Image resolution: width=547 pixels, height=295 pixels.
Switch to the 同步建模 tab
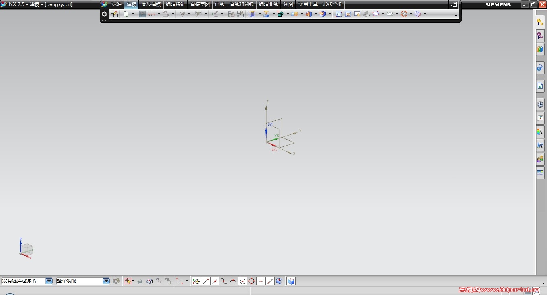pyautogui.click(x=151, y=4)
